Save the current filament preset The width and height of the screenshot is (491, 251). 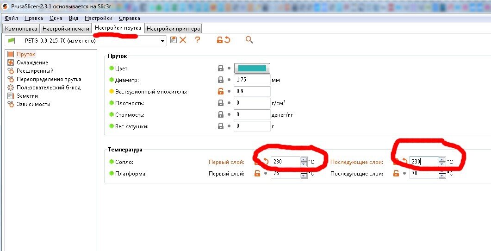click(173, 40)
